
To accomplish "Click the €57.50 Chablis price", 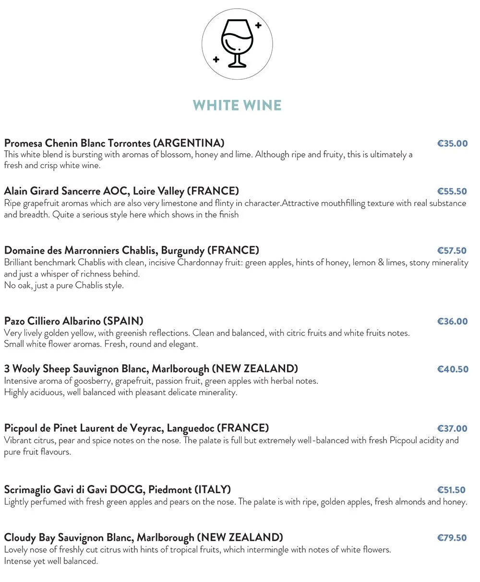I will (x=452, y=250).
